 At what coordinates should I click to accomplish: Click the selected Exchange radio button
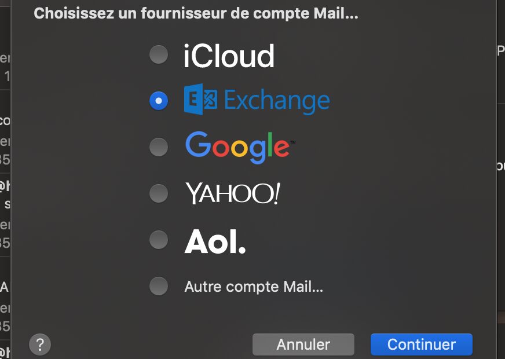[159, 101]
